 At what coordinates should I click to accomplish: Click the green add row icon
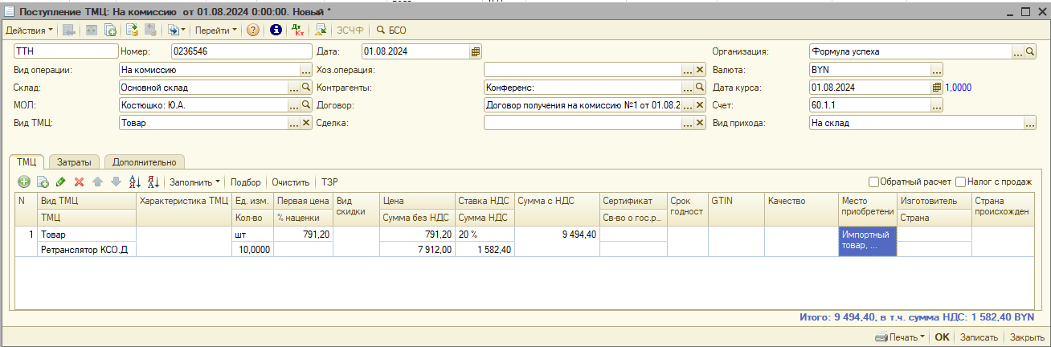click(x=24, y=182)
